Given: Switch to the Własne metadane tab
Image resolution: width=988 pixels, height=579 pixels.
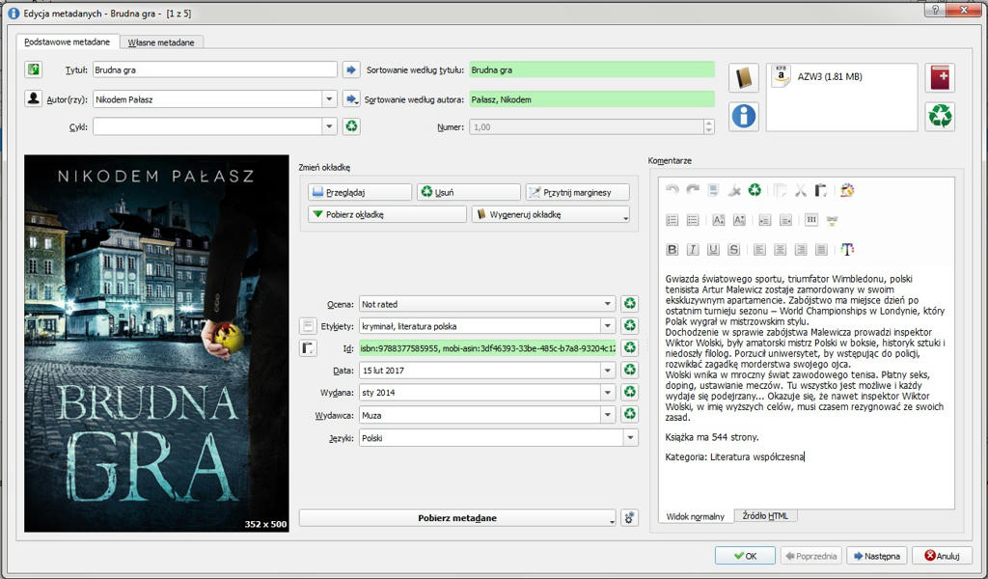Looking at the screenshot, I should coord(161,42).
